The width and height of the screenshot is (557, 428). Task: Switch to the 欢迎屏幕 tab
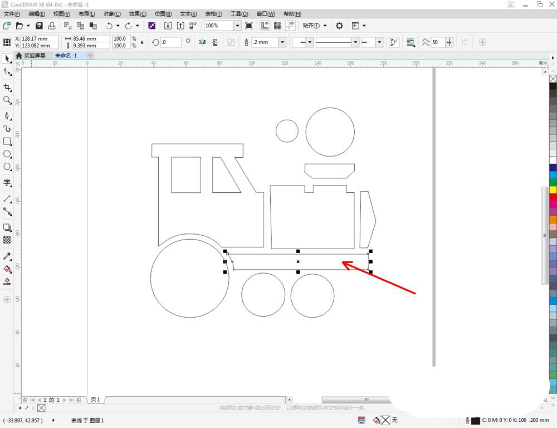[x=31, y=56]
